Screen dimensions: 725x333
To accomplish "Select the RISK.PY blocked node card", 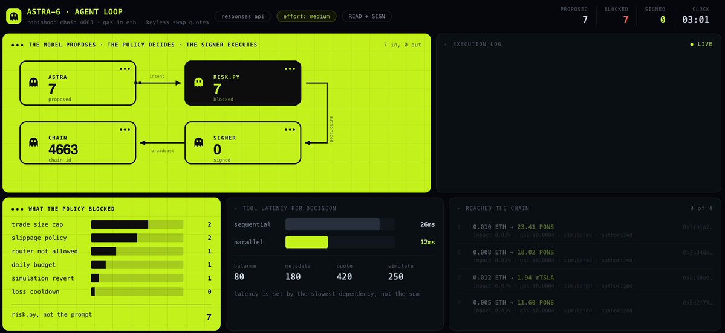I will click(x=242, y=83).
